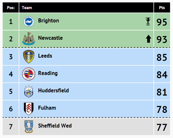The image size is (173, 138).
Task: Select the Pts column header
Action: point(162,7)
